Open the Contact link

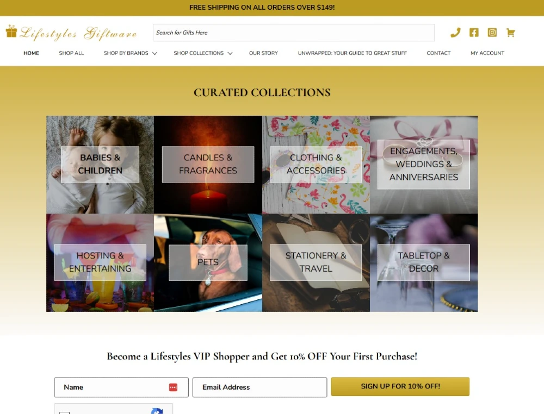pos(438,53)
